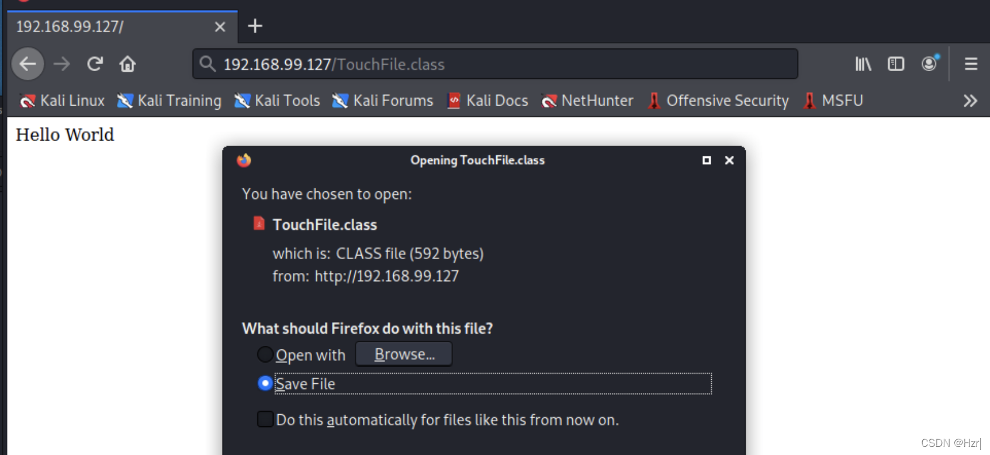Click the Browse... button
This screenshot has width=990, height=455.
click(404, 354)
